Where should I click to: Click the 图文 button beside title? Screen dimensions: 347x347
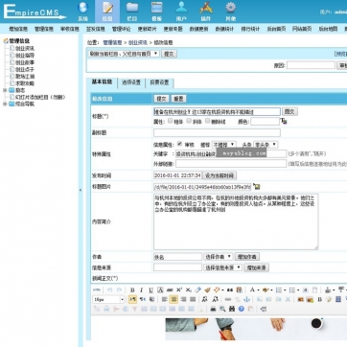(289, 111)
